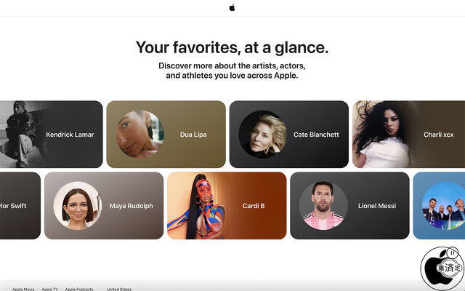Open Cate Blanchett's circular portrait
The height and width of the screenshot is (291, 465).
[263, 134]
